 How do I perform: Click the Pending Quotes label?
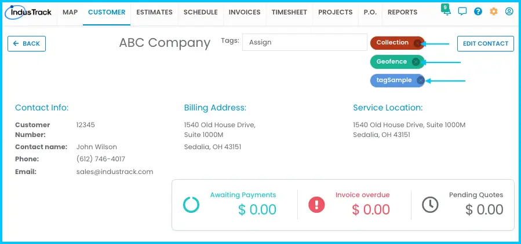(x=476, y=195)
